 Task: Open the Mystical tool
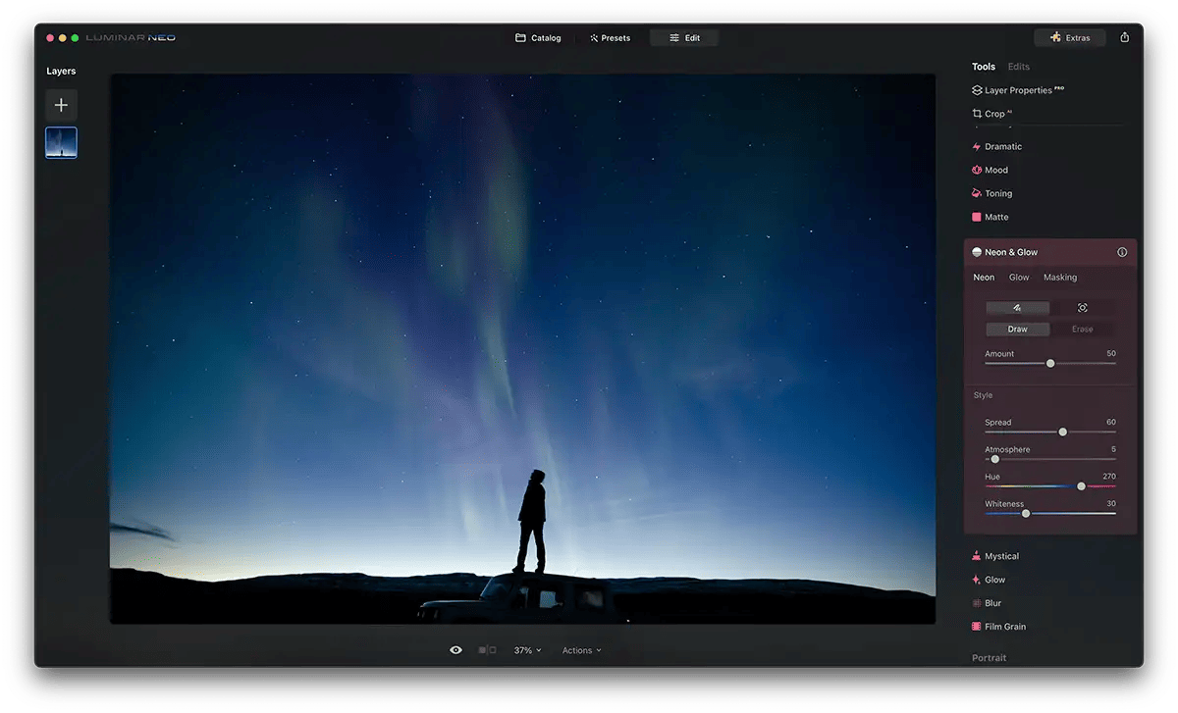click(x=1000, y=555)
